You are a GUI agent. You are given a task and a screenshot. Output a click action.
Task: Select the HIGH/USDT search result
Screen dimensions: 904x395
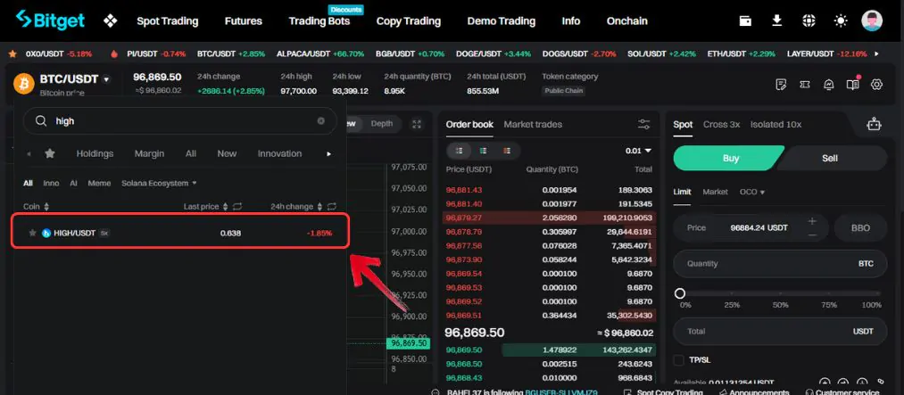[x=180, y=233]
